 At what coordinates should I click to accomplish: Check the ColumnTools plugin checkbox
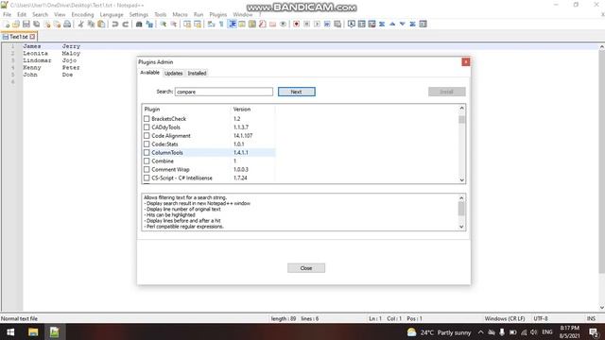pos(147,153)
